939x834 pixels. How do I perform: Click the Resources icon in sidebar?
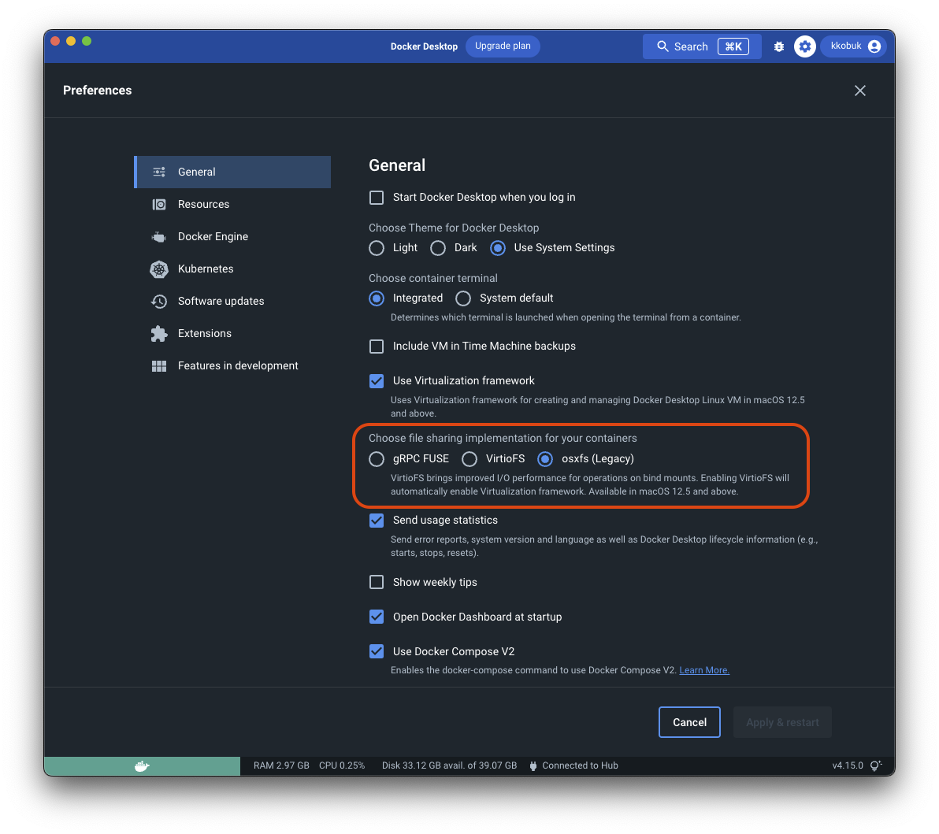158,204
